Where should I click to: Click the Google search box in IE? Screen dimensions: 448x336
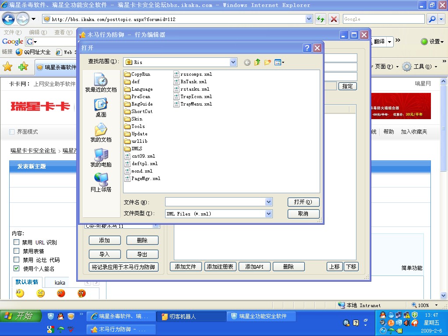coord(384,19)
